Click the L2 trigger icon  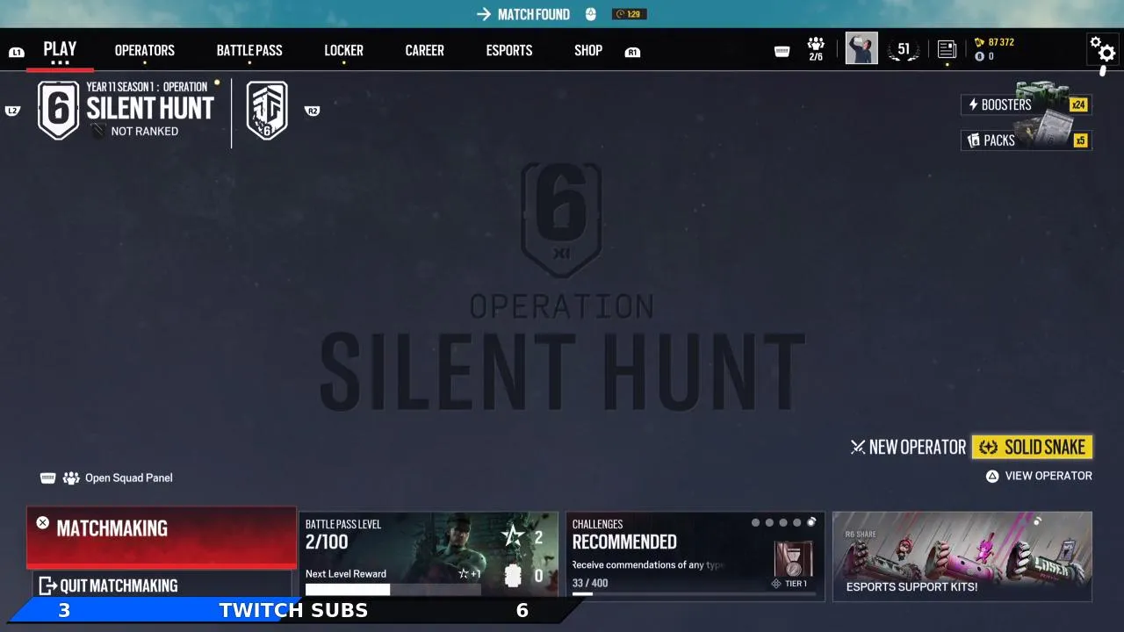pyautogui.click(x=12, y=111)
